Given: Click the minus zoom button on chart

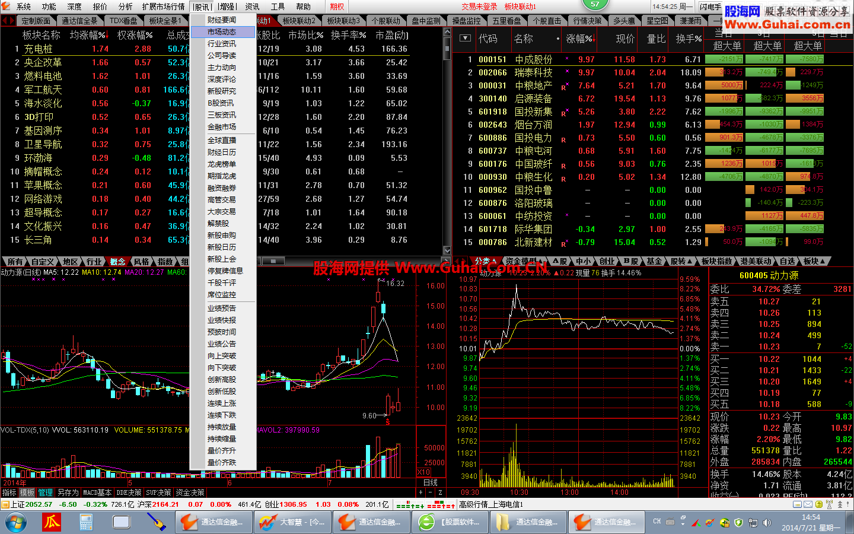Looking at the screenshot, I should 431,492.
